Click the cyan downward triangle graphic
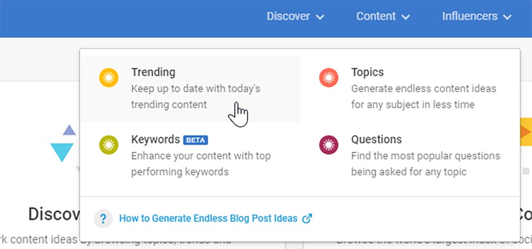Viewport: 532px width, 249px height. [62, 152]
